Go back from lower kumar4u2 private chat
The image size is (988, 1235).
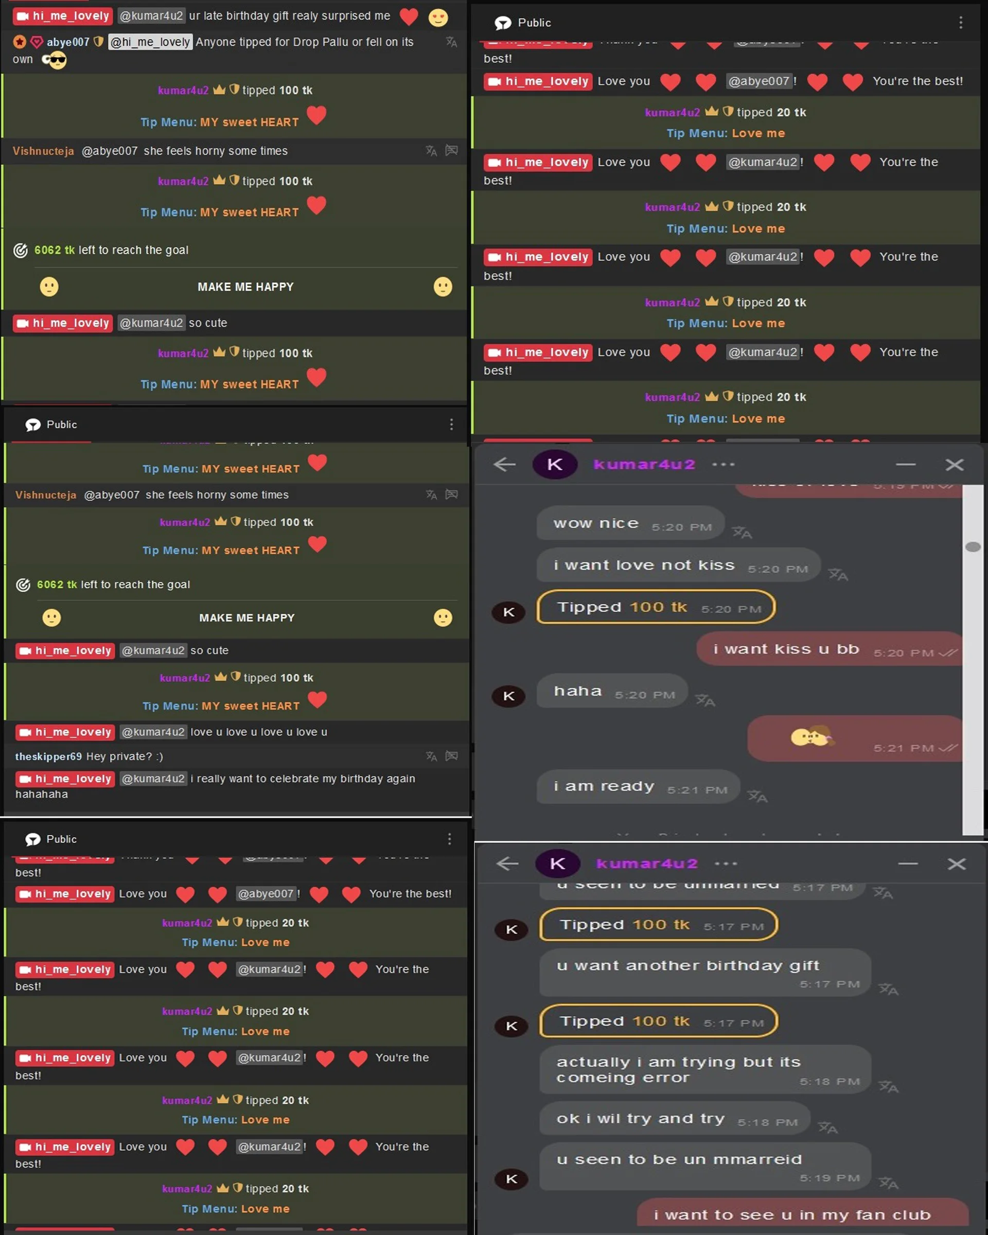tap(507, 863)
